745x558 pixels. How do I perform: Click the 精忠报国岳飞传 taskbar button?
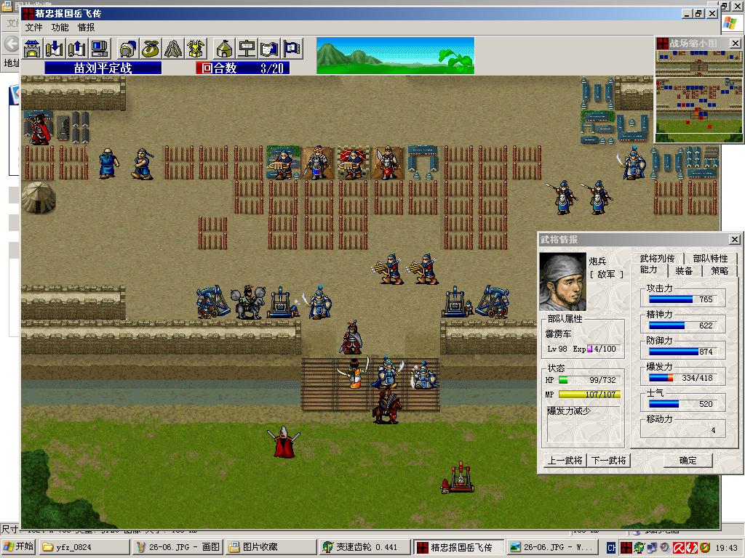point(458,547)
